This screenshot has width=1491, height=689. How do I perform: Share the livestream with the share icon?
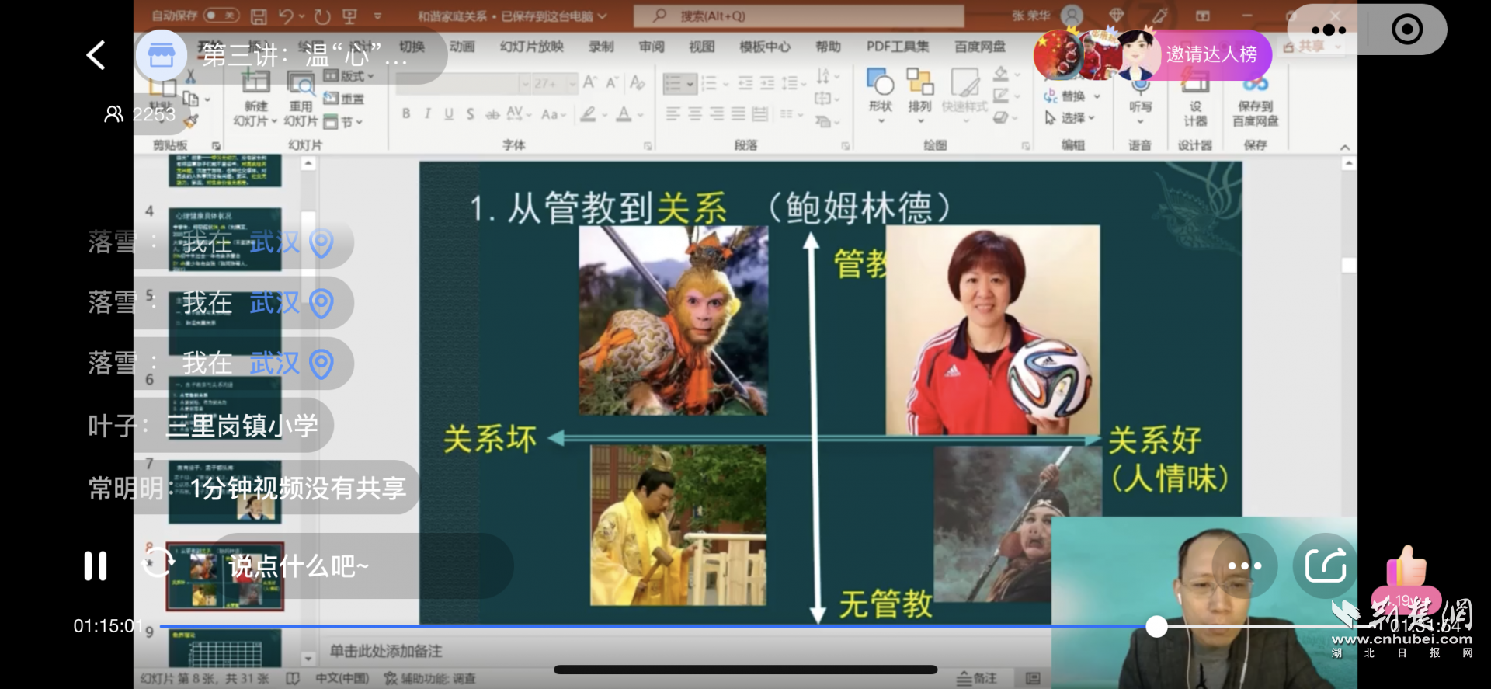[1326, 565]
